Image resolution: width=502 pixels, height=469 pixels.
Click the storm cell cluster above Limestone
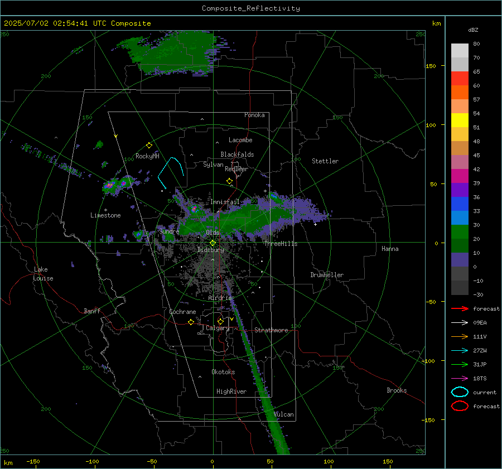point(117,185)
